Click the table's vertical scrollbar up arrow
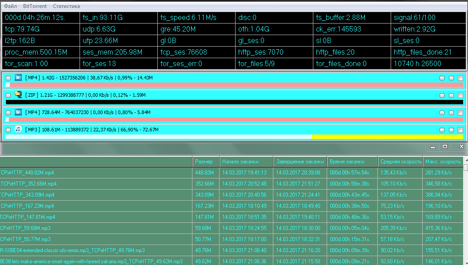The width and height of the screenshot is (468, 265). tap(465, 168)
